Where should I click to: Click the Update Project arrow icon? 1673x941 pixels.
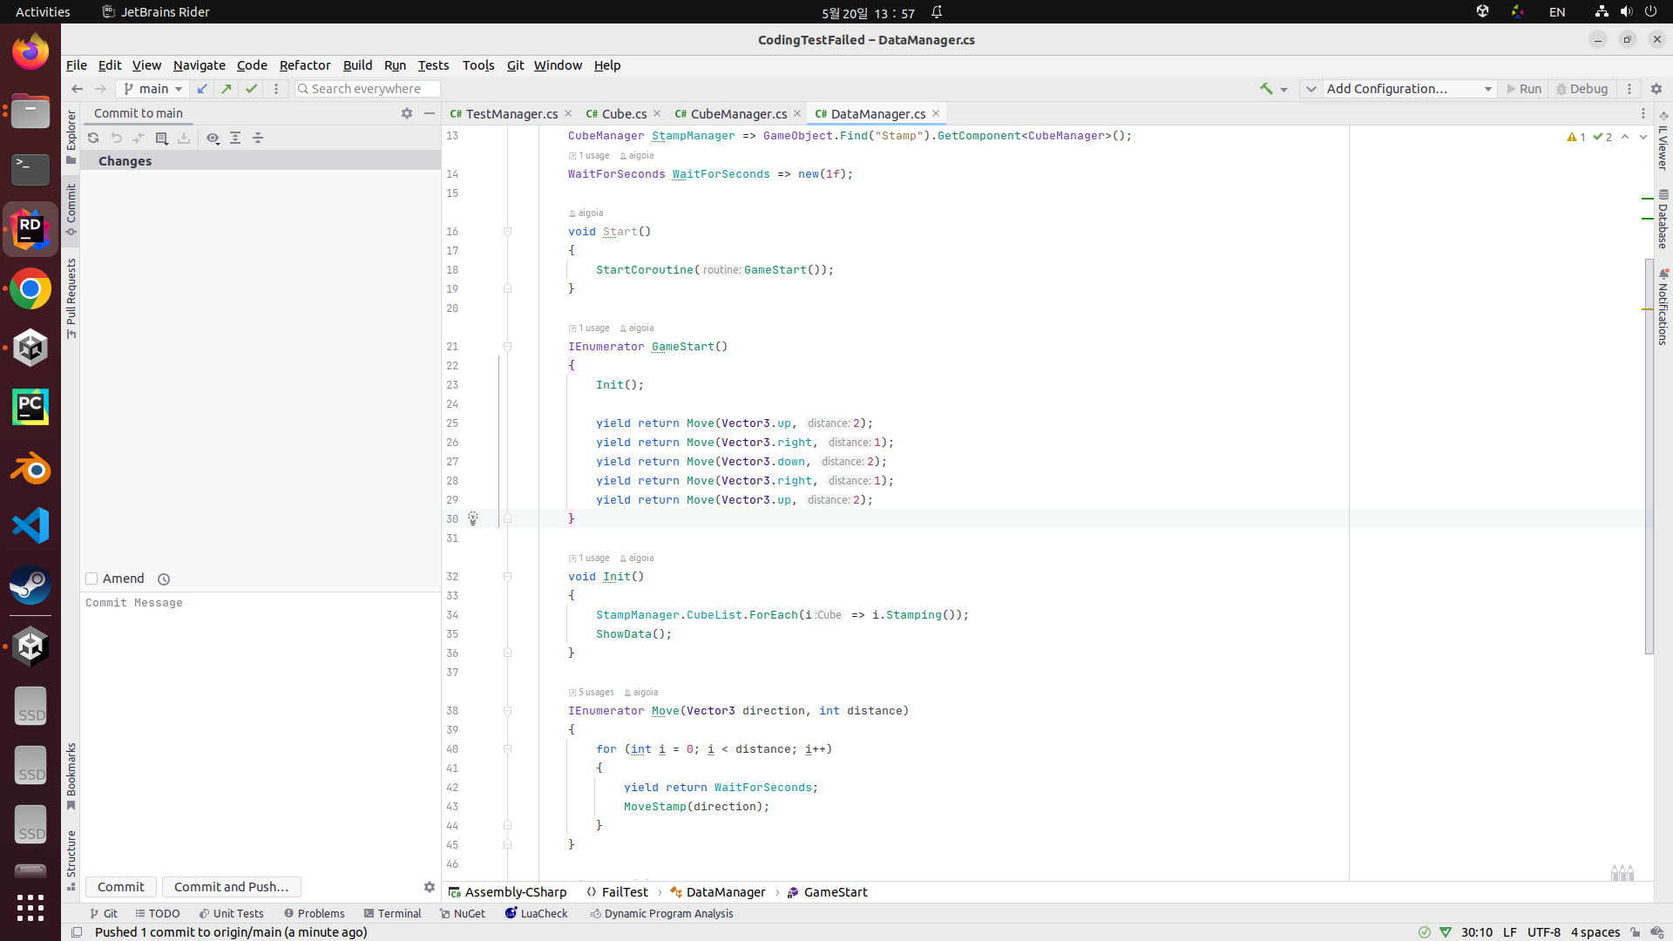tap(202, 89)
